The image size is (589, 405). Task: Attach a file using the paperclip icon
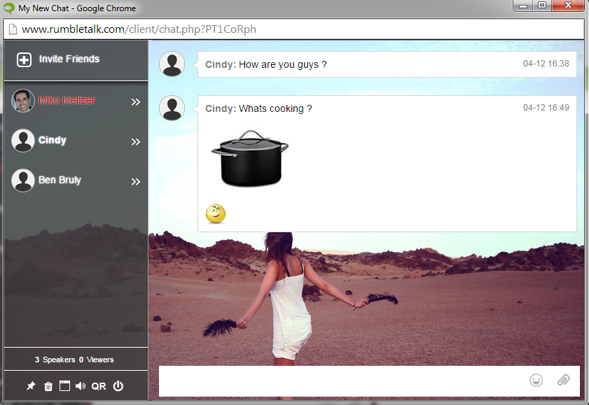[x=563, y=380]
